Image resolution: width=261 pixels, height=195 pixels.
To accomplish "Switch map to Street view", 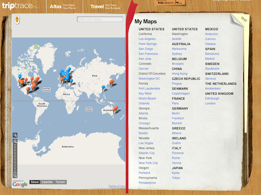I will click(35, 182).
